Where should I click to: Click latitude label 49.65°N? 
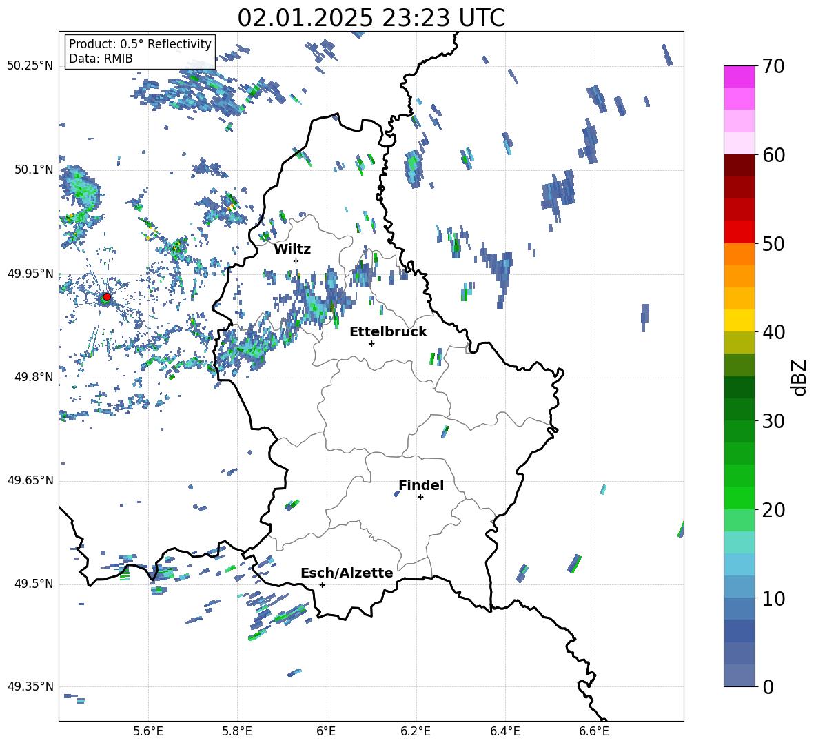pyautogui.click(x=30, y=480)
